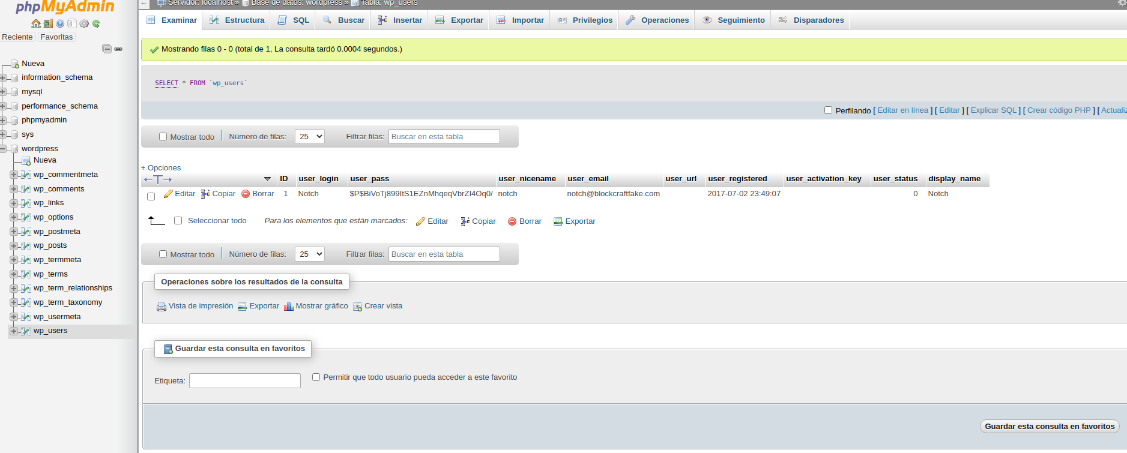
Task: Click the Filtrar filas field below the table
Action: tap(444, 254)
